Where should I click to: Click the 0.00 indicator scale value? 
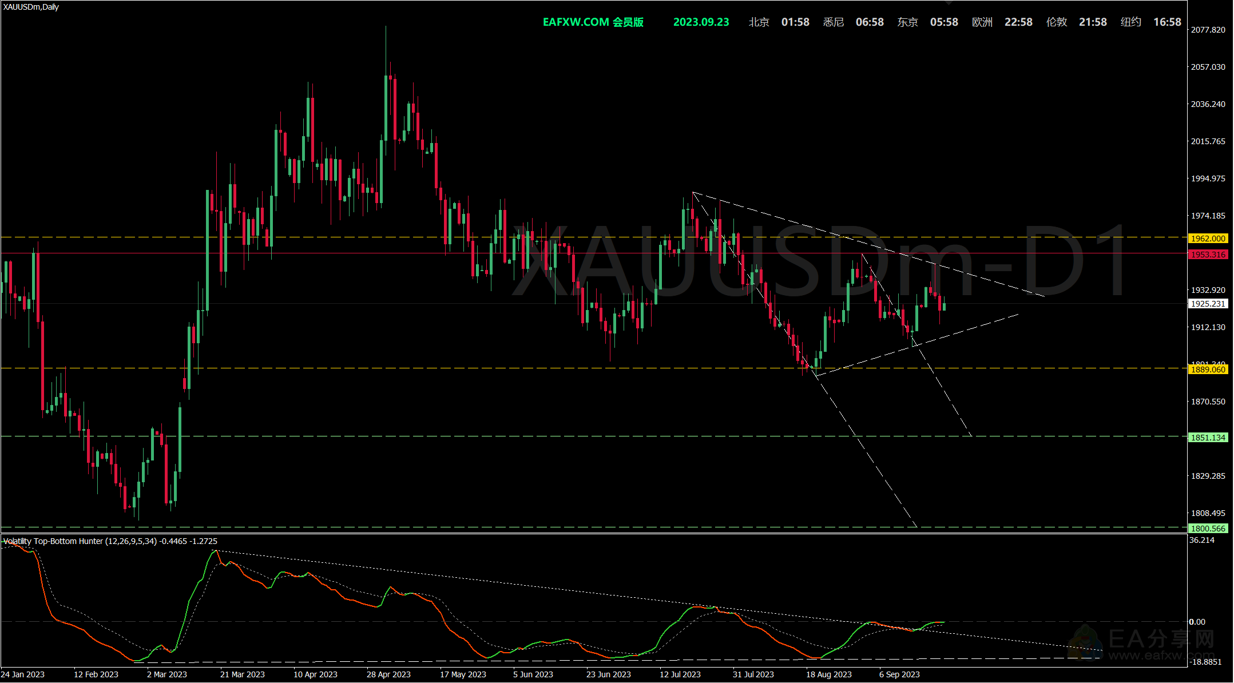[x=1197, y=622]
